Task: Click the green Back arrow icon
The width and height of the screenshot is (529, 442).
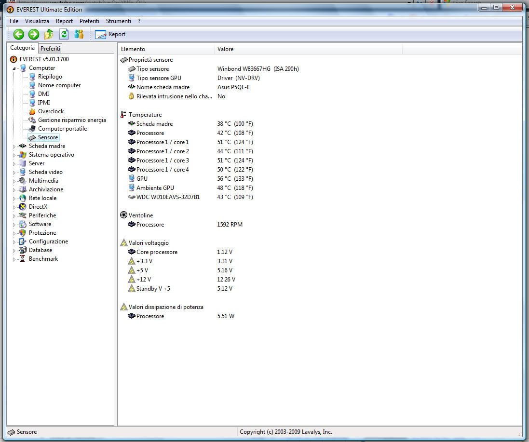Action: click(x=18, y=34)
